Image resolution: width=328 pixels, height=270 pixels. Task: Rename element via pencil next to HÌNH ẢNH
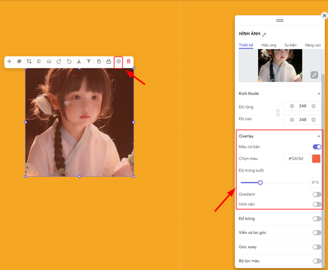point(264,35)
